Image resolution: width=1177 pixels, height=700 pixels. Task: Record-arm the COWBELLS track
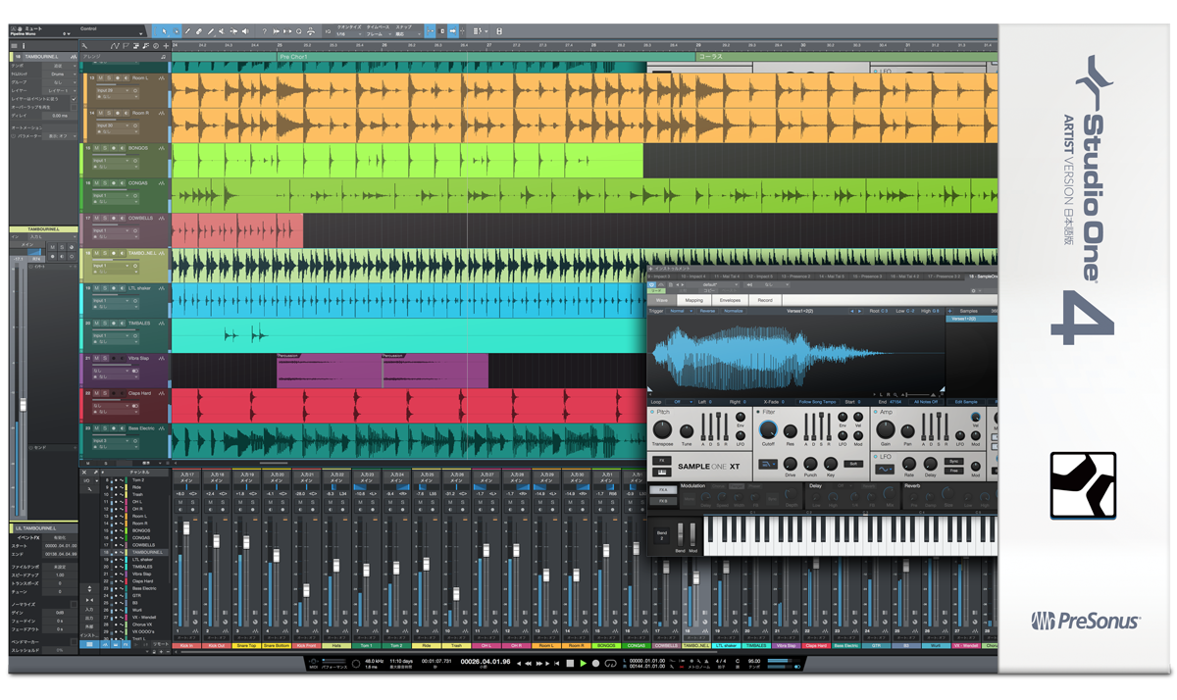click(x=114, y=218)
